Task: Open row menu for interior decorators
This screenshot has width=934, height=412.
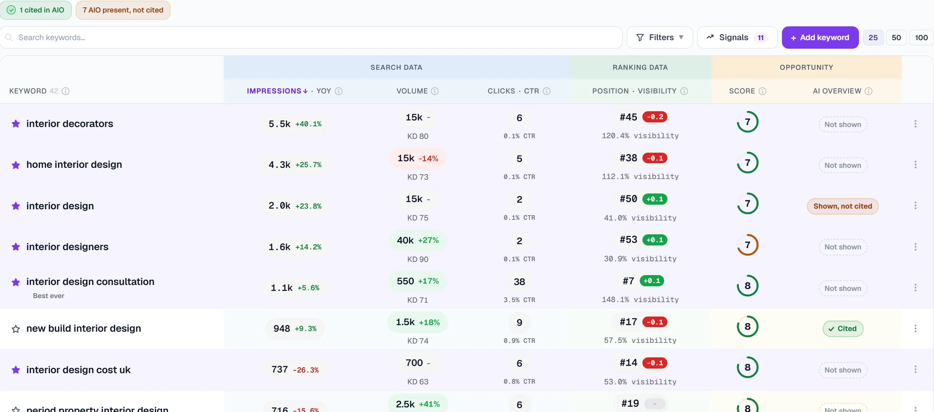Action: point(915,124)
